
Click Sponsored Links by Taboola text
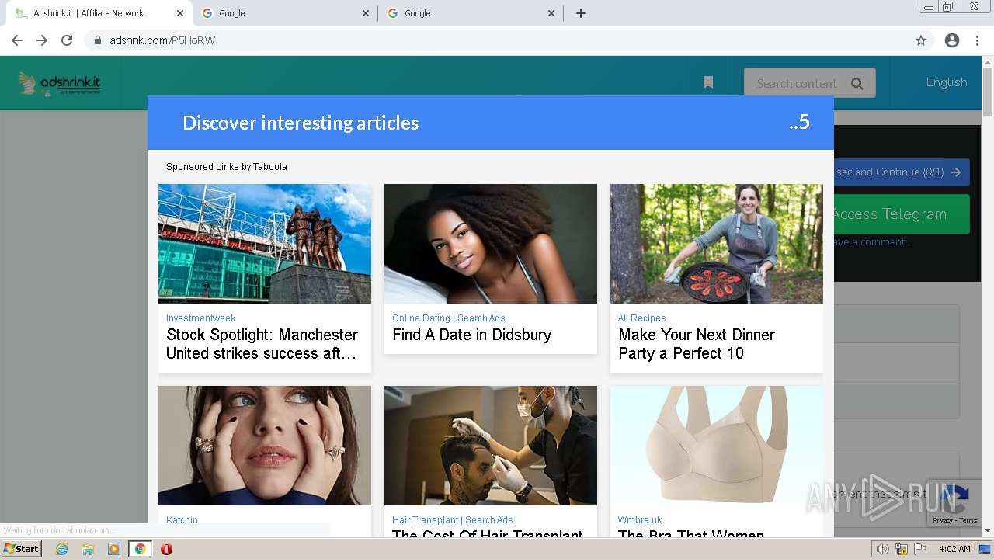pyautogui.click(x=227, y=167)
